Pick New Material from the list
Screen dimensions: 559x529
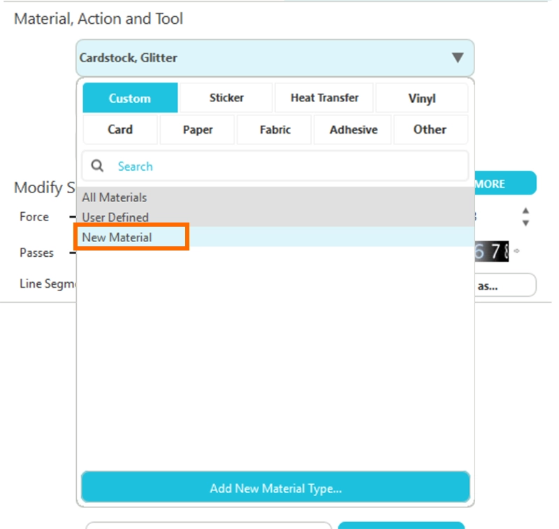point(117,237)
